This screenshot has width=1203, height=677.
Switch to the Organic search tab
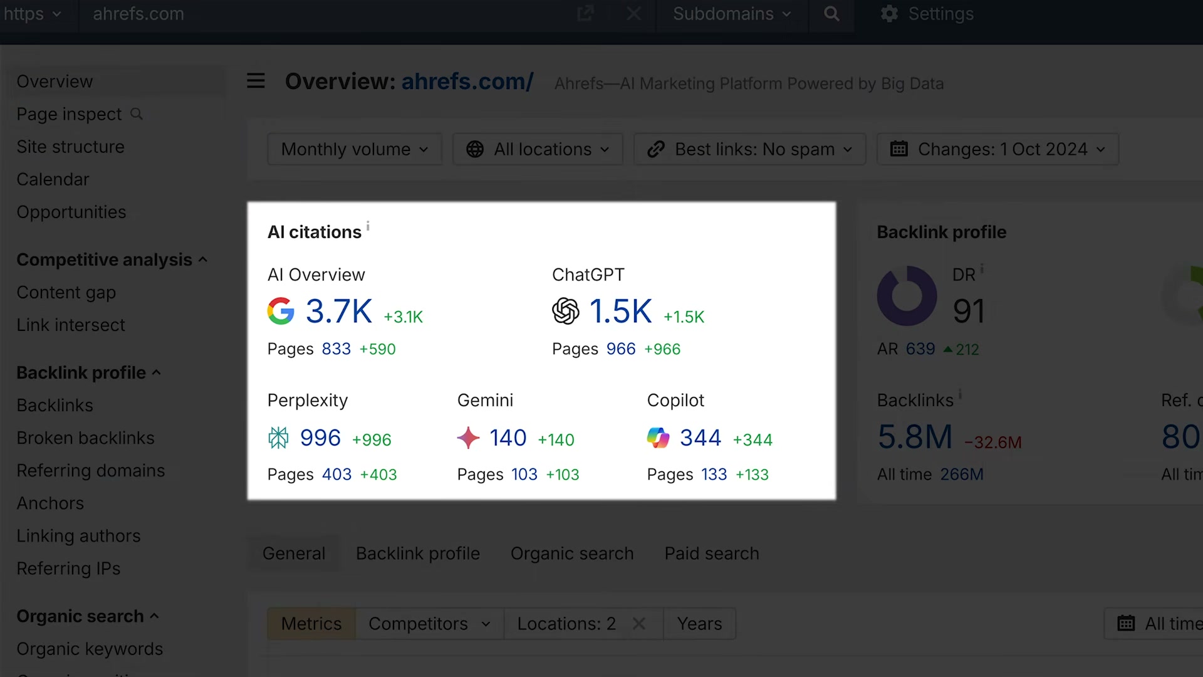(572, 554)
